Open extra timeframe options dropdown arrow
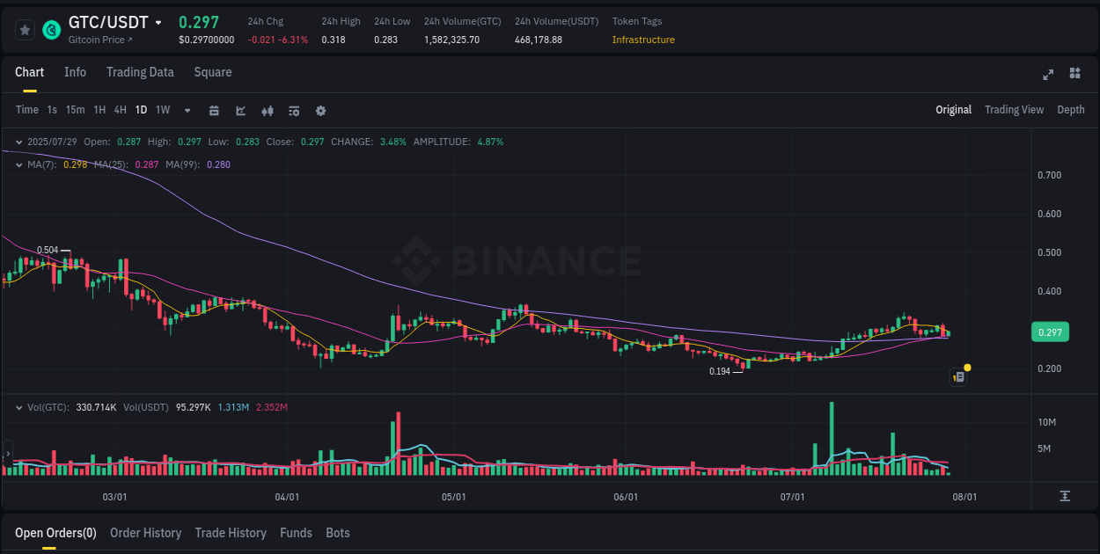The width and height of the screenshot is (1100, 554). pyautogui.click(x=187, y=111)
